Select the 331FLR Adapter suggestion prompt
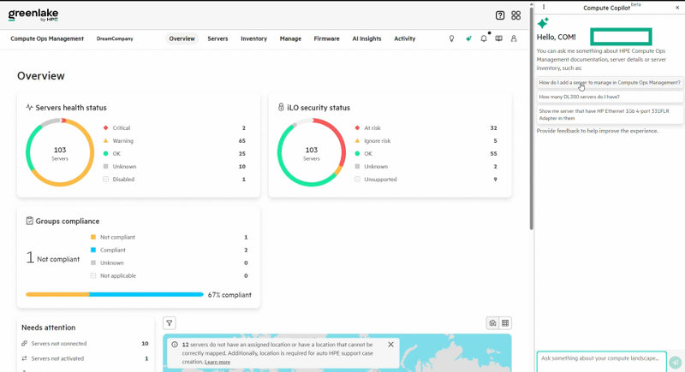Image resolution: width=685 pixels, height=372 pixels. pyautogui.click(x=610, y=115)
